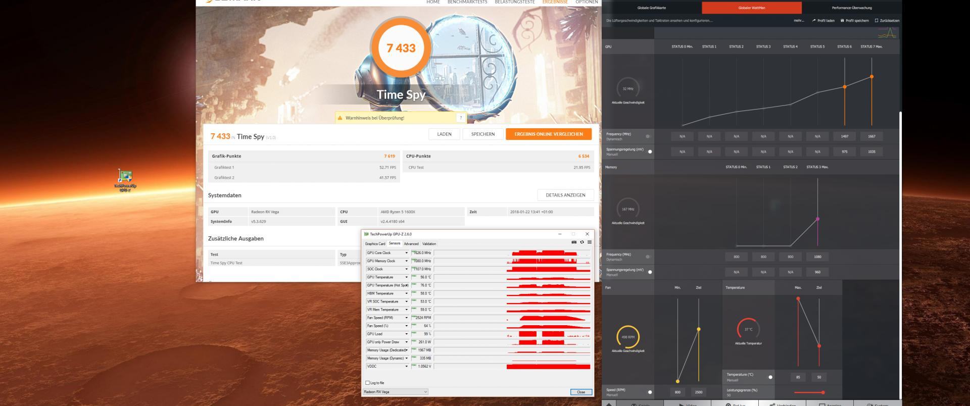Click the 1667 GPU frequency field
Image resolution: width=970 pixels, height=406 pixels.
[x=871, y=136]
